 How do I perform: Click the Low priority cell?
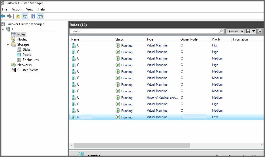pos(215,117)
